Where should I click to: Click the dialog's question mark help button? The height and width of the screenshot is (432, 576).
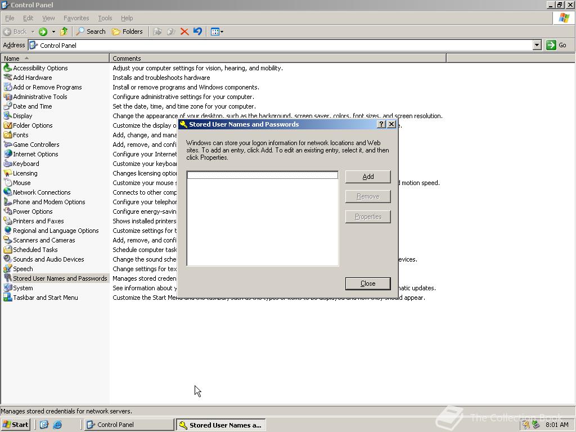381,124
